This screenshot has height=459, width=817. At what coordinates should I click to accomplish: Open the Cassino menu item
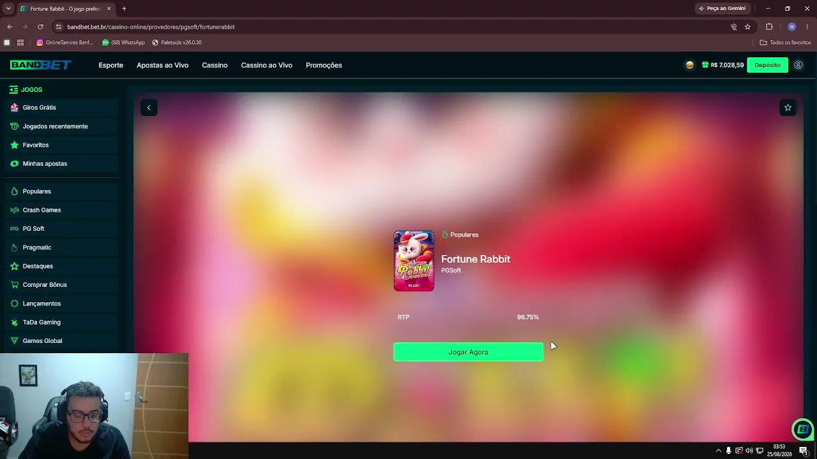tap(215, 65)
